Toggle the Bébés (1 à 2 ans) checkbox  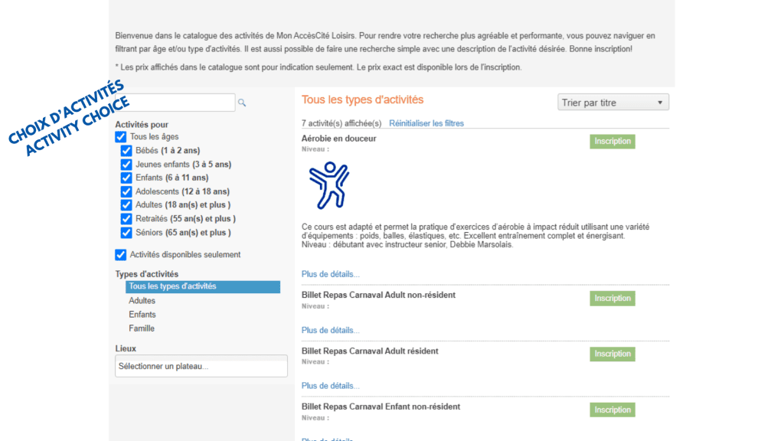(126, 151)
